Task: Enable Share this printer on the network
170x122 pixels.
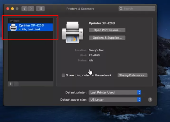Action: [x=63, y=75]
